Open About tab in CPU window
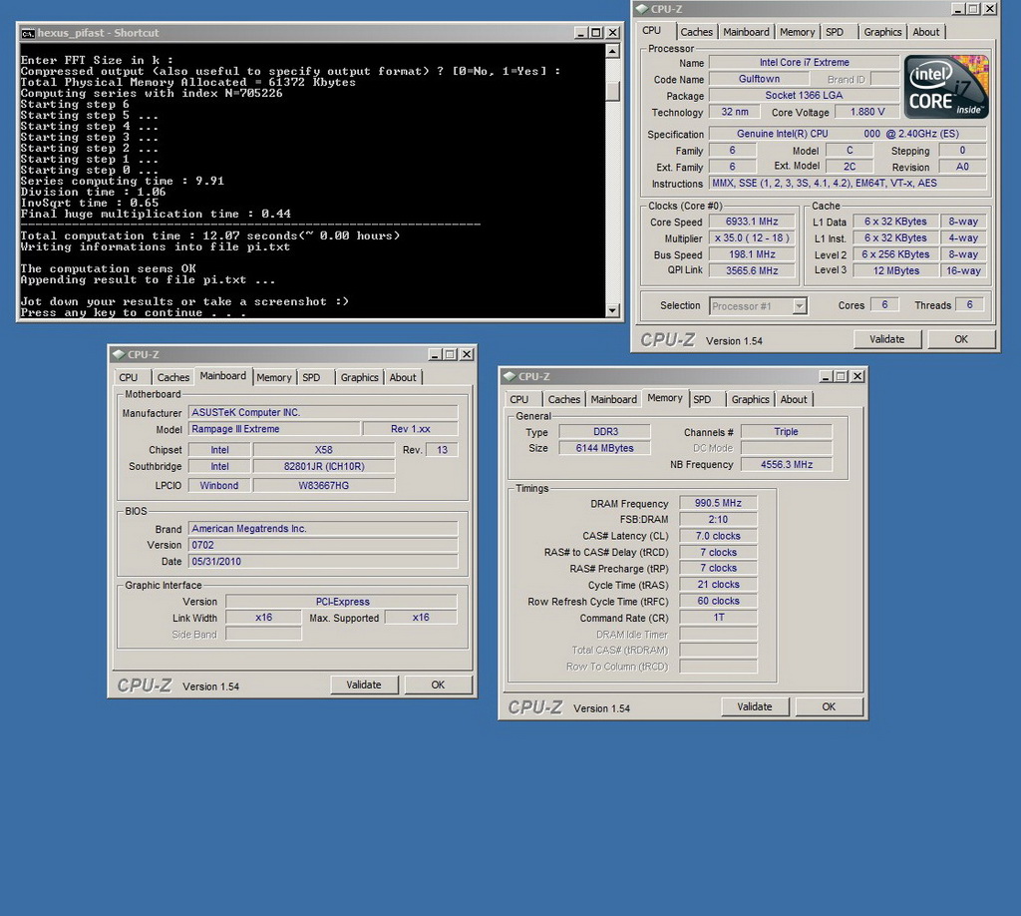 click(x=925, y=32)
